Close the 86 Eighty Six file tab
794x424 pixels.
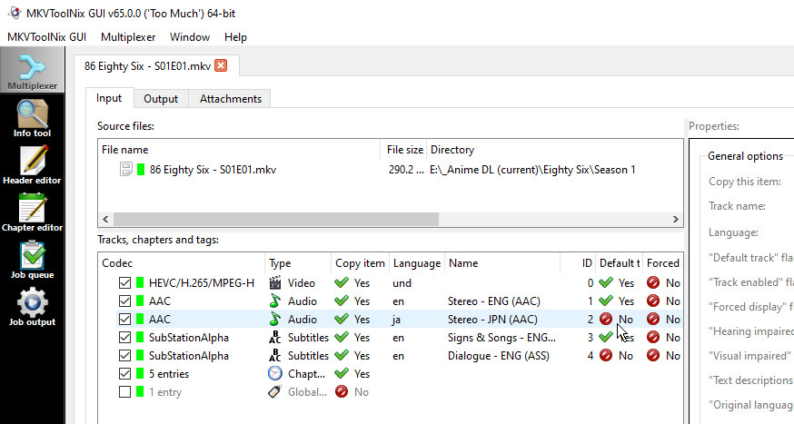pos(221,66)
